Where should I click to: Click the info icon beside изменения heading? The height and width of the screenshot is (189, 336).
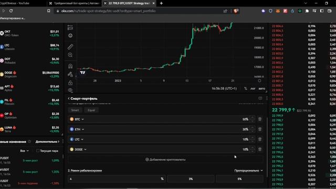[x=29, y=142]
